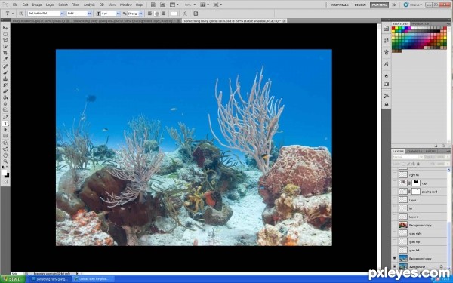This screenshot has height=283, width=453.
Task: Switch to the Paths tab
Action: click(x=430, y=152)
